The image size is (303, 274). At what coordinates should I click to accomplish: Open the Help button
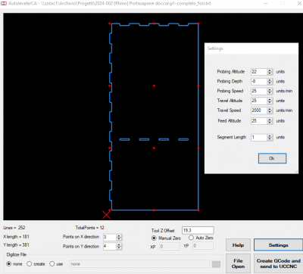click(238, 245)
